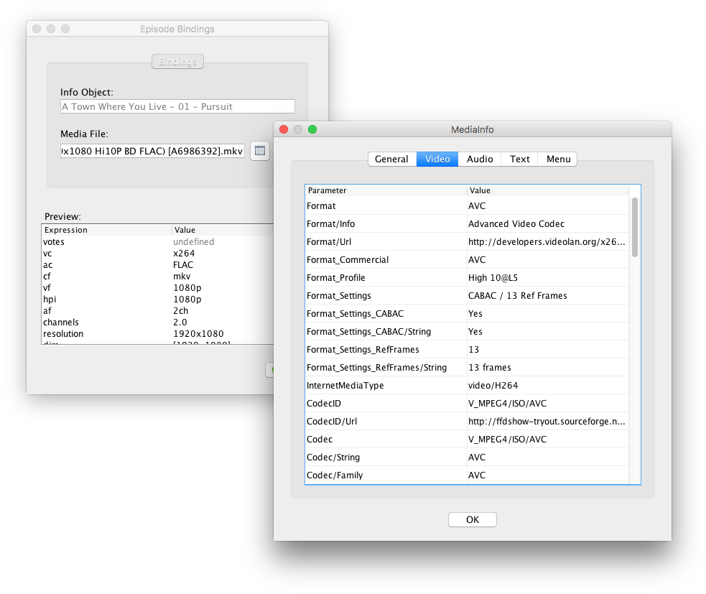Select the resolution row showing 1920x1080
This screenshot has height=594, width=706.
157,334
